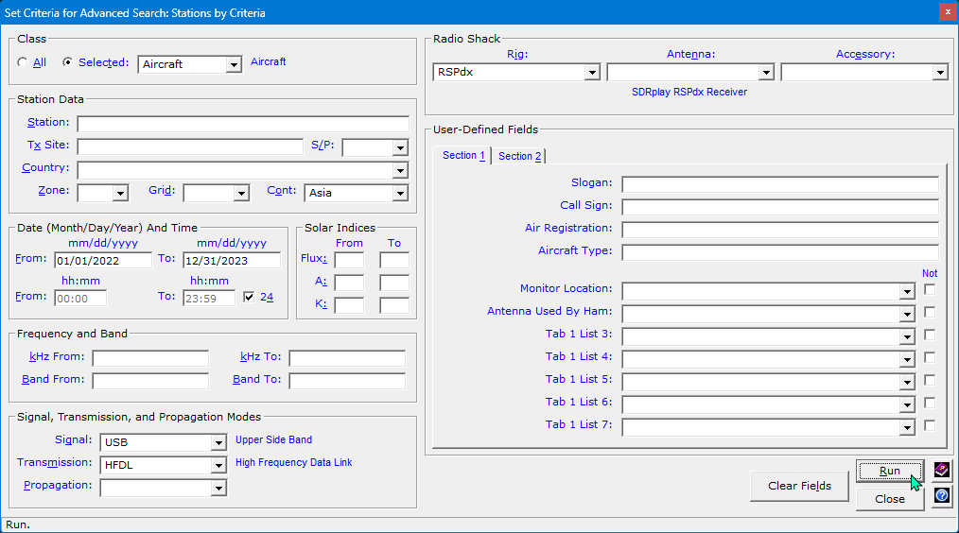Toggle the 24 hour time checkbox
The height and width of the screenshot is (533, 959).
tap(249, 297)
